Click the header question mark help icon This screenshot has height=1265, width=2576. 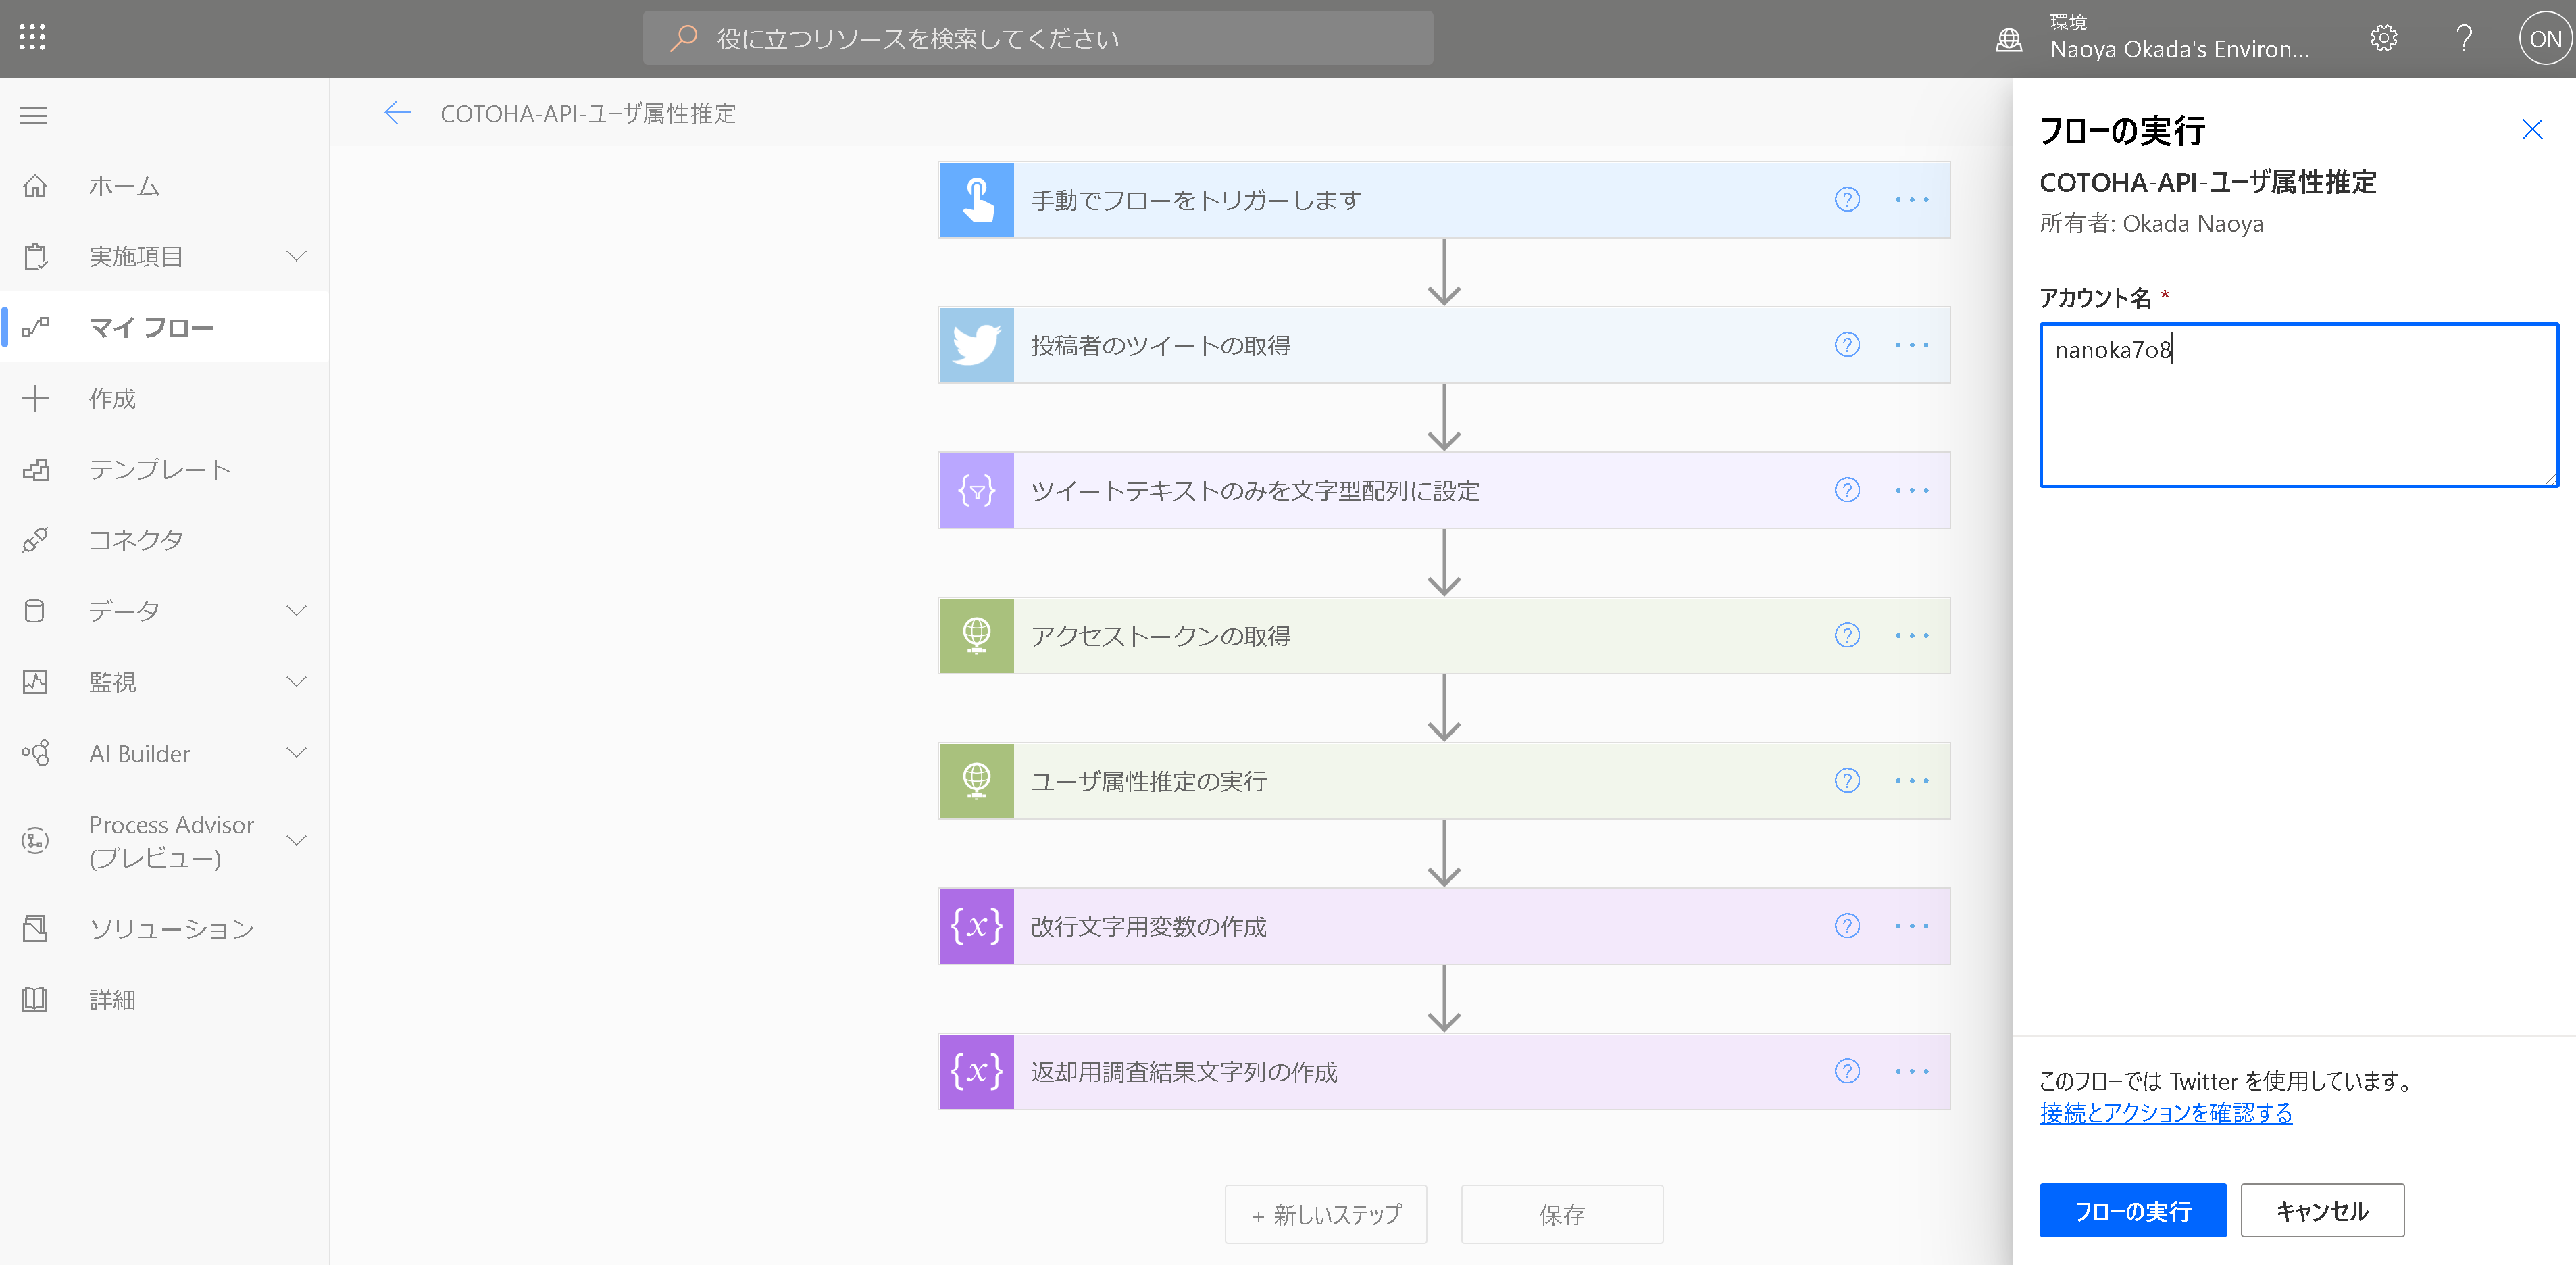pyautogui.click(x=2464, y=38)
